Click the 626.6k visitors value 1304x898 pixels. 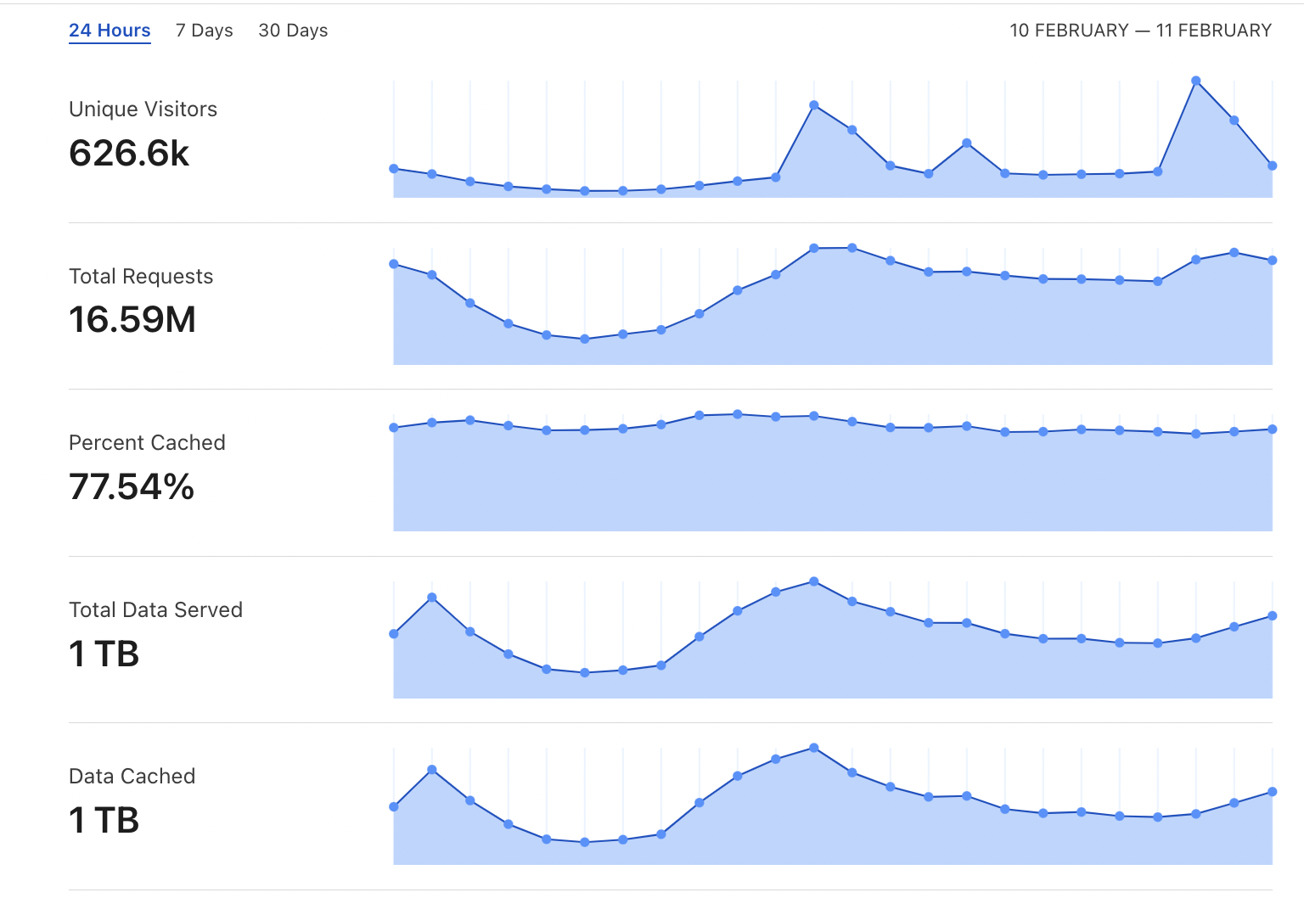coord(129,154)
